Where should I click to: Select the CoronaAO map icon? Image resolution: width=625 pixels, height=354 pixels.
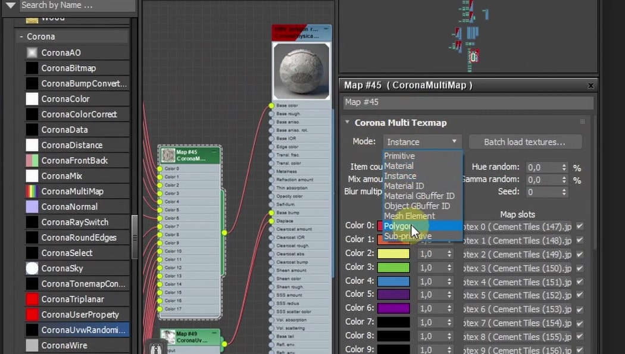[32, 52]
